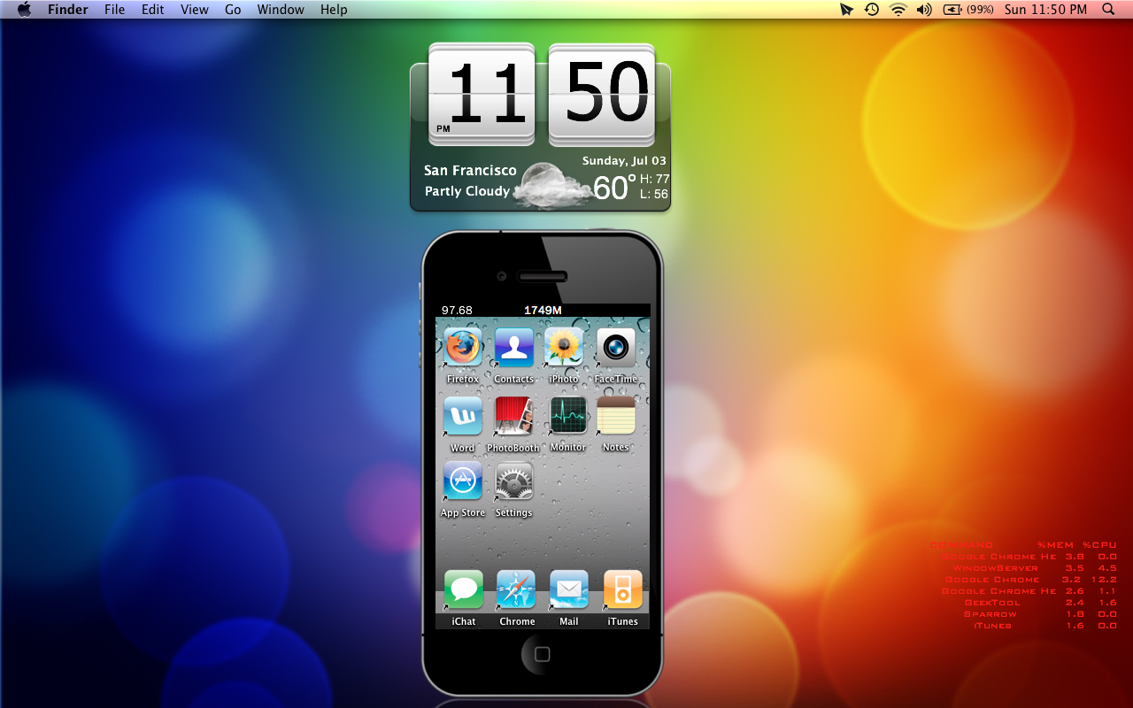1133x708 pixels.
Task: Open PhotoBooth red curtain icon
Action: (x=513, y=416)
